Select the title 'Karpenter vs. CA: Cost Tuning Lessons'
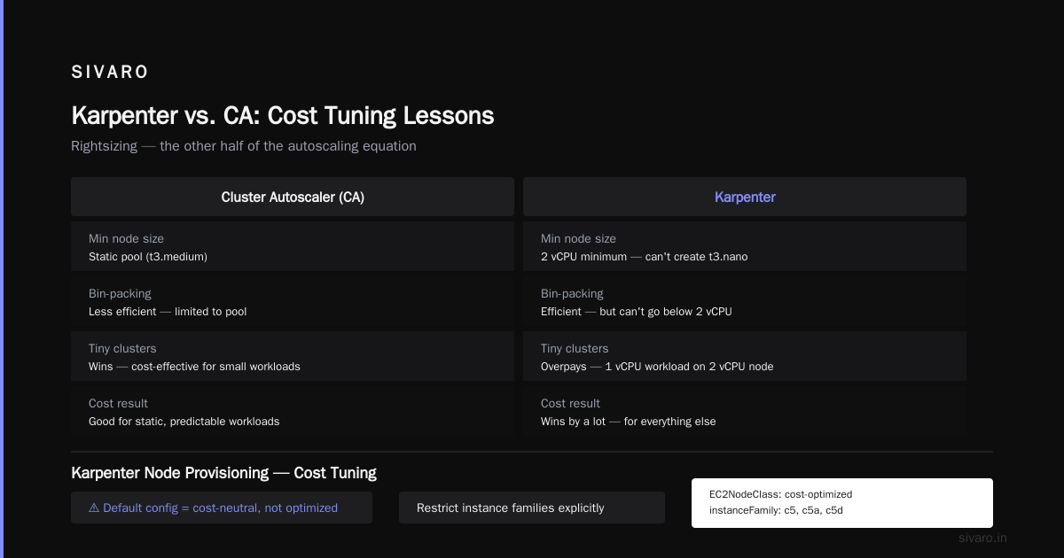 (283, 115)
